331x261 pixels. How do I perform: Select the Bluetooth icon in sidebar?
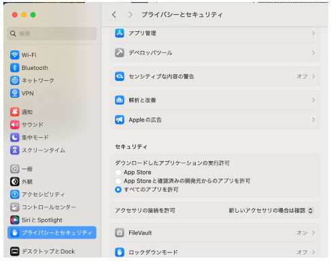(x=15, y=68)
